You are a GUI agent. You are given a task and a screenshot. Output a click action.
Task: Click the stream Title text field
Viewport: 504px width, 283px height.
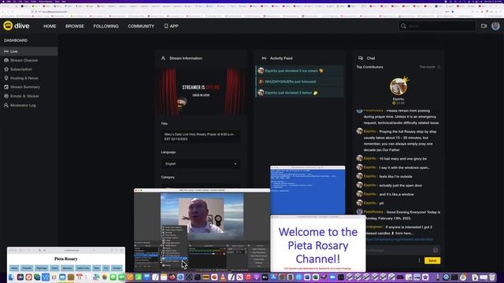point(201,137)
